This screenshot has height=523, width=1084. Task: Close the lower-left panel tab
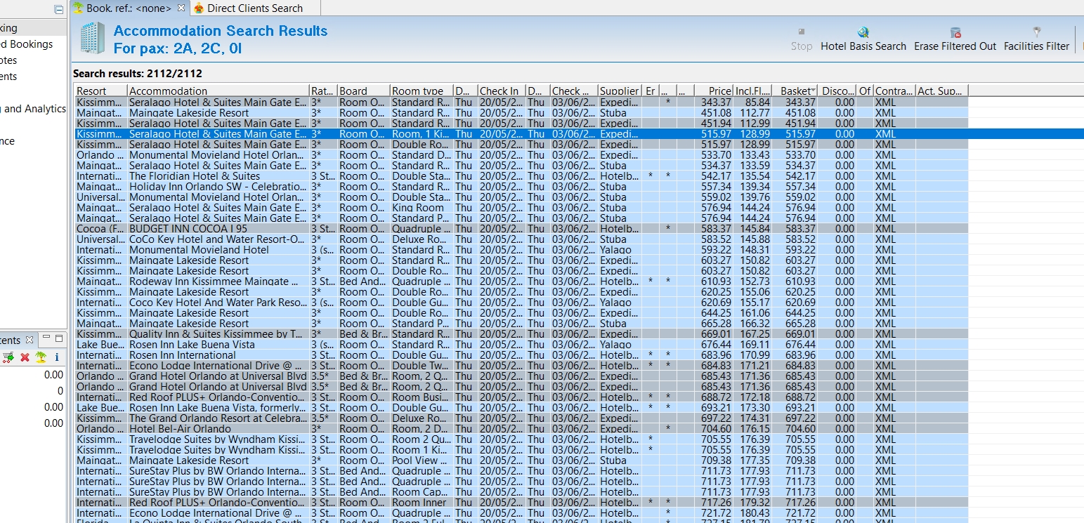30,340
